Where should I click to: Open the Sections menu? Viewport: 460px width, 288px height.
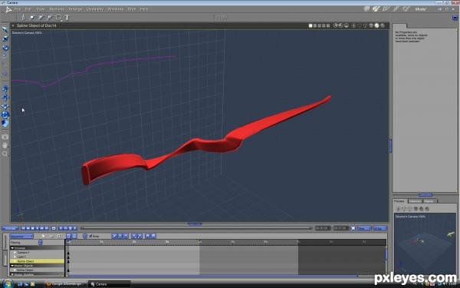pos(56,9)
